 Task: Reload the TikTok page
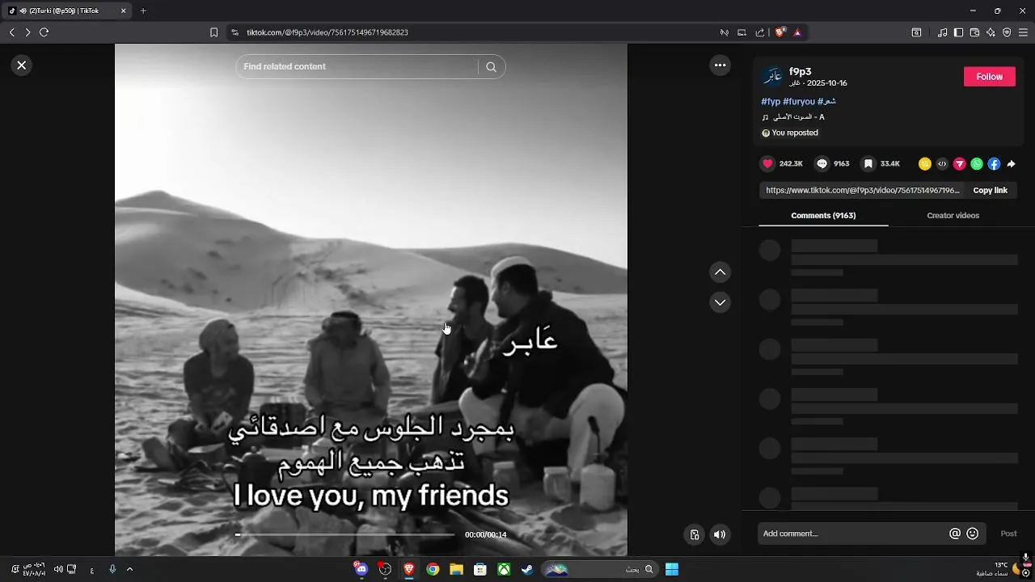[44, 32]
